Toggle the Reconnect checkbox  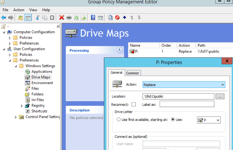tap(134, 105)
